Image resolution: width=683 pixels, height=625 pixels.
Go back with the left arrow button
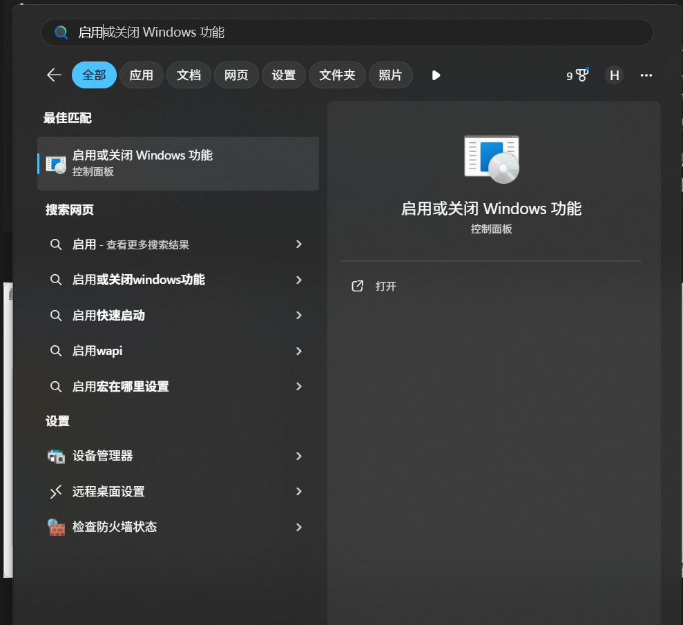click(x=54, y=75)
